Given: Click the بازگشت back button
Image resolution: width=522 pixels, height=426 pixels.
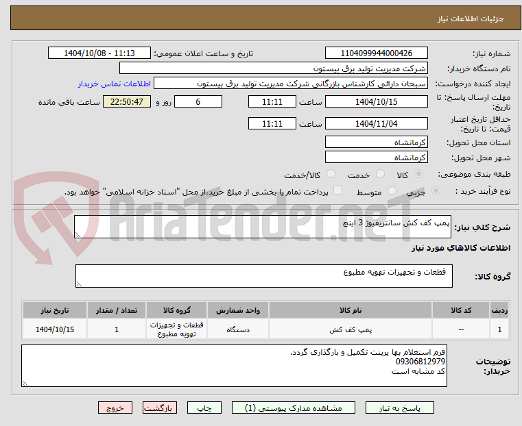Looking at the screenshot, I should (160, 408).
